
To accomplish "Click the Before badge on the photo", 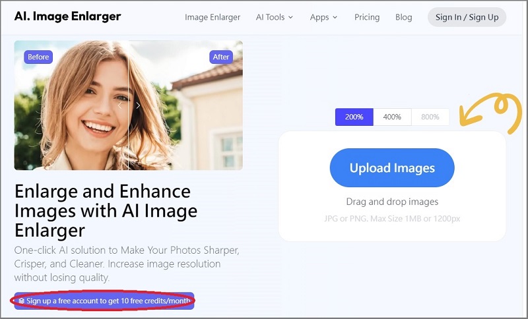I will pyautogui.click(x=38, y=57).
